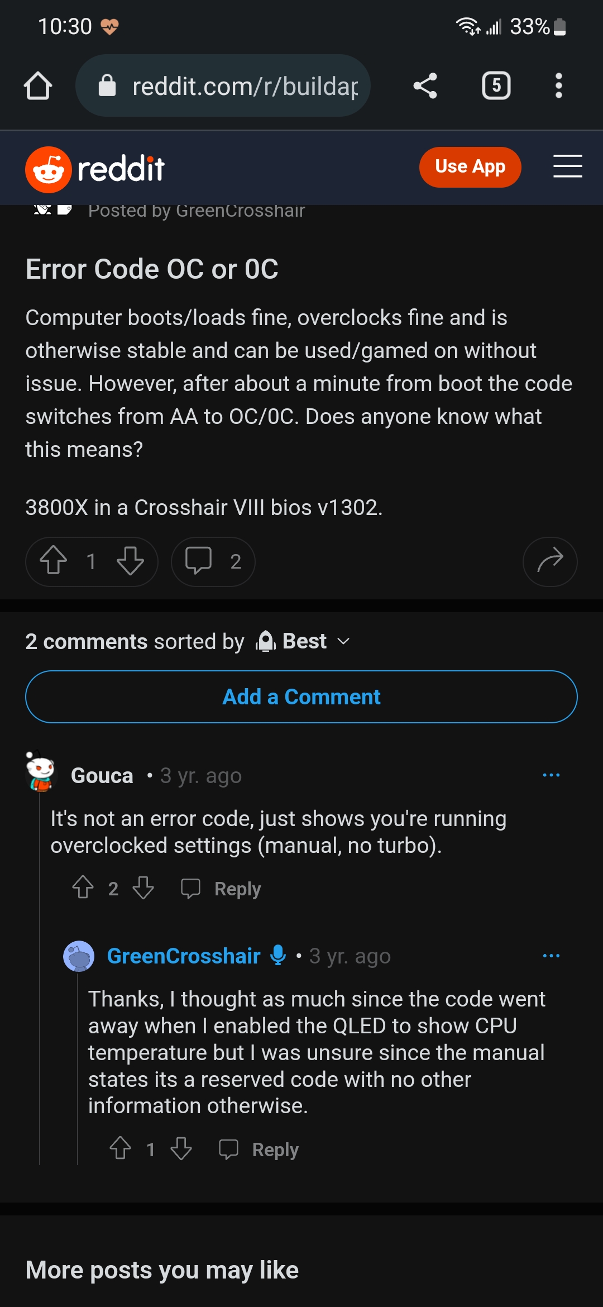Open GreenCrosshair's profile from the reply
Image resolution: width=603 pixels, height=1307 pixels.
[x=184, y=956]
